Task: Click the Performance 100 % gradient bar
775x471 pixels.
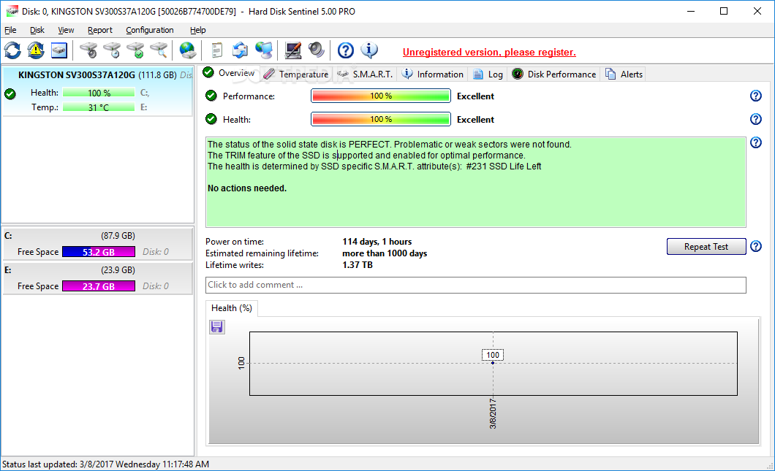Action: pyautogui.click(x=381, y=96)
